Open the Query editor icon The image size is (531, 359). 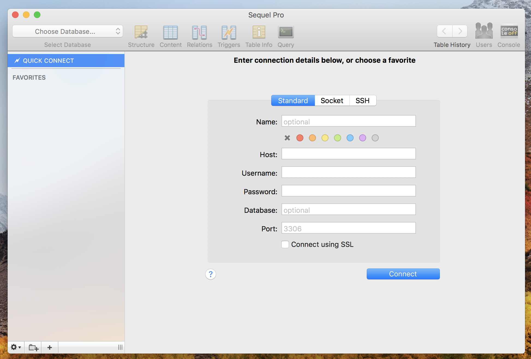pyautogui.click(x=286, y=32)
